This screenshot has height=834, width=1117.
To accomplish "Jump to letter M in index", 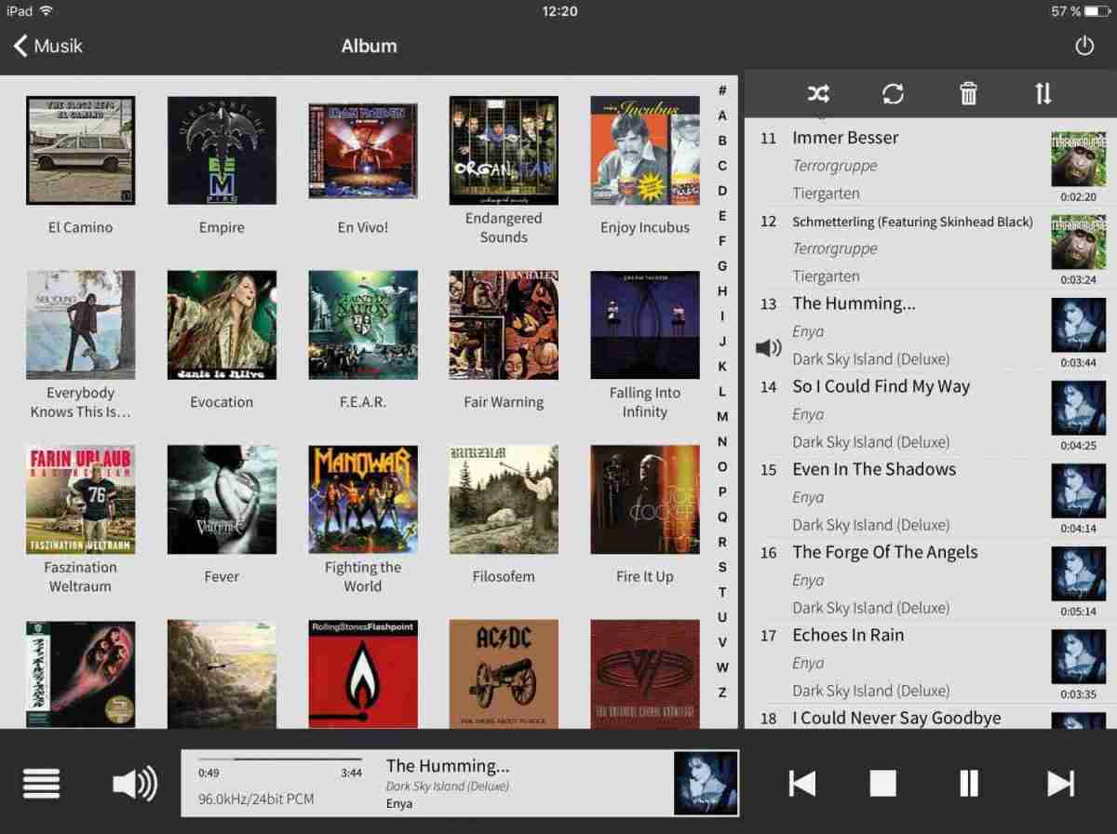I will click(722, 416).
